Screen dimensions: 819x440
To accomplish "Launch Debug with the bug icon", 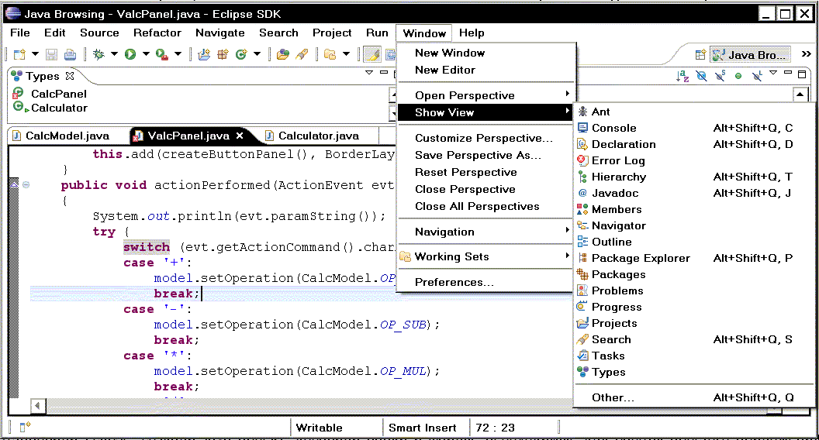I will [x=98, y=54].
